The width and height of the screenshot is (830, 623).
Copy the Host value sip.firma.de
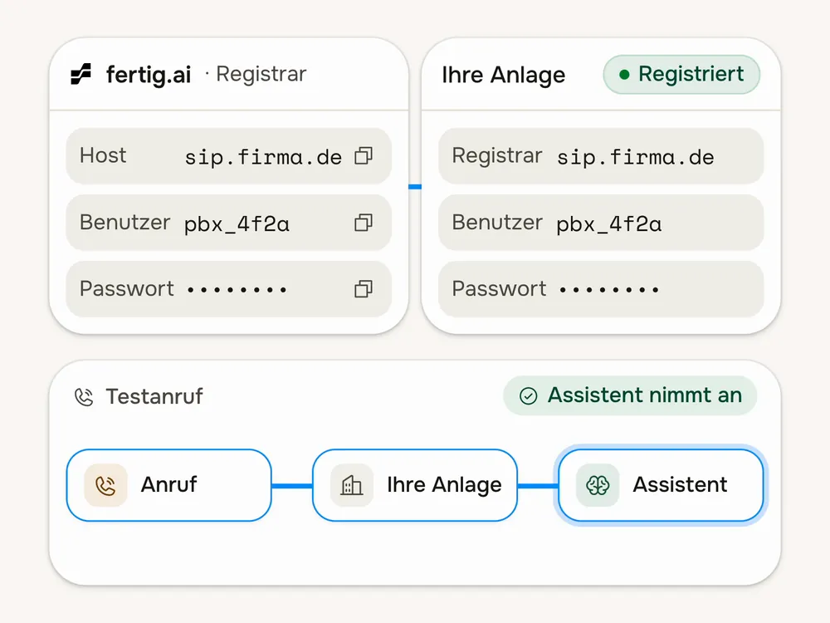pyautogui.click(x=364, y=156)
